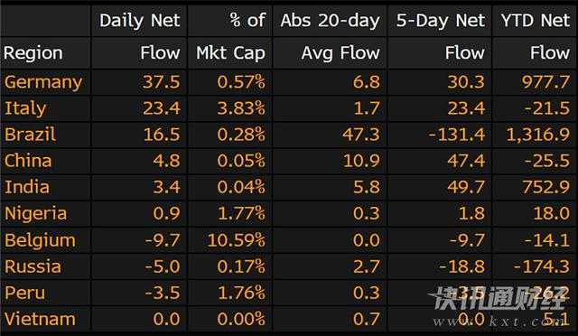Click Nigeria region entry
The image size is (578, 336).
pyautogui.click(x=36, y=213)
